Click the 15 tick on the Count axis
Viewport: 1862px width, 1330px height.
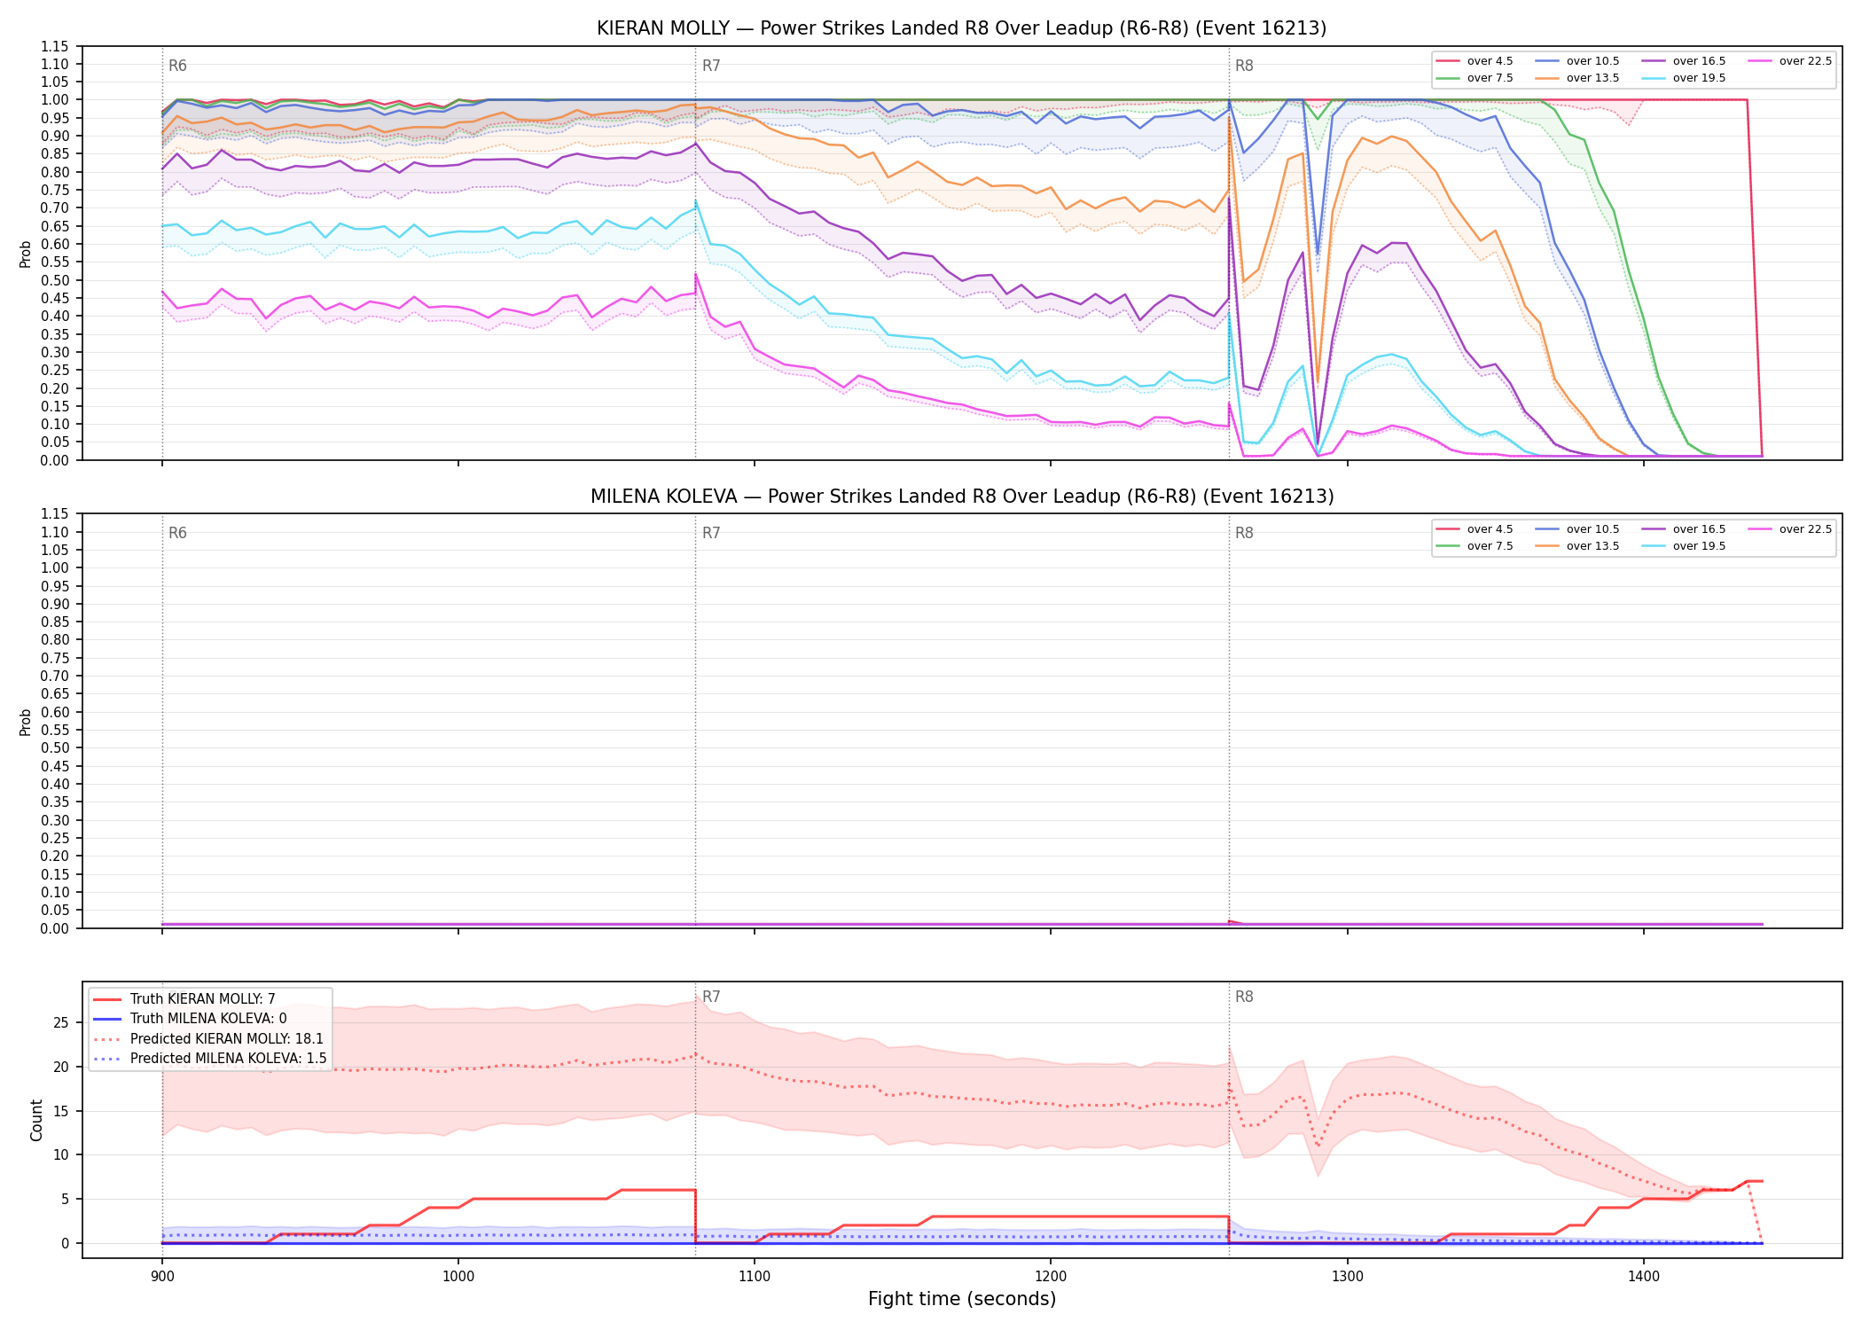[60, 1111]
